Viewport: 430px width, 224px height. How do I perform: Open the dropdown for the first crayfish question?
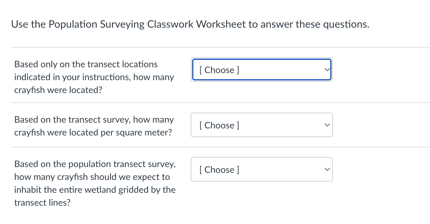pyautogui.click(x=261, y=70)
